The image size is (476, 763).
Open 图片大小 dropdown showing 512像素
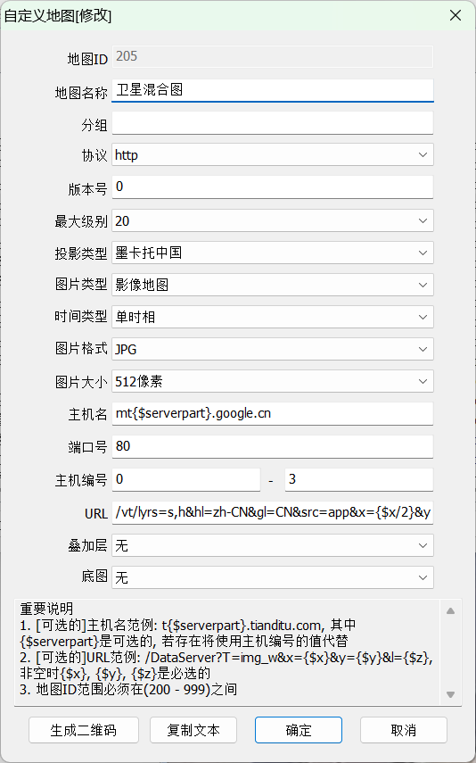click(x=272, y=382)
